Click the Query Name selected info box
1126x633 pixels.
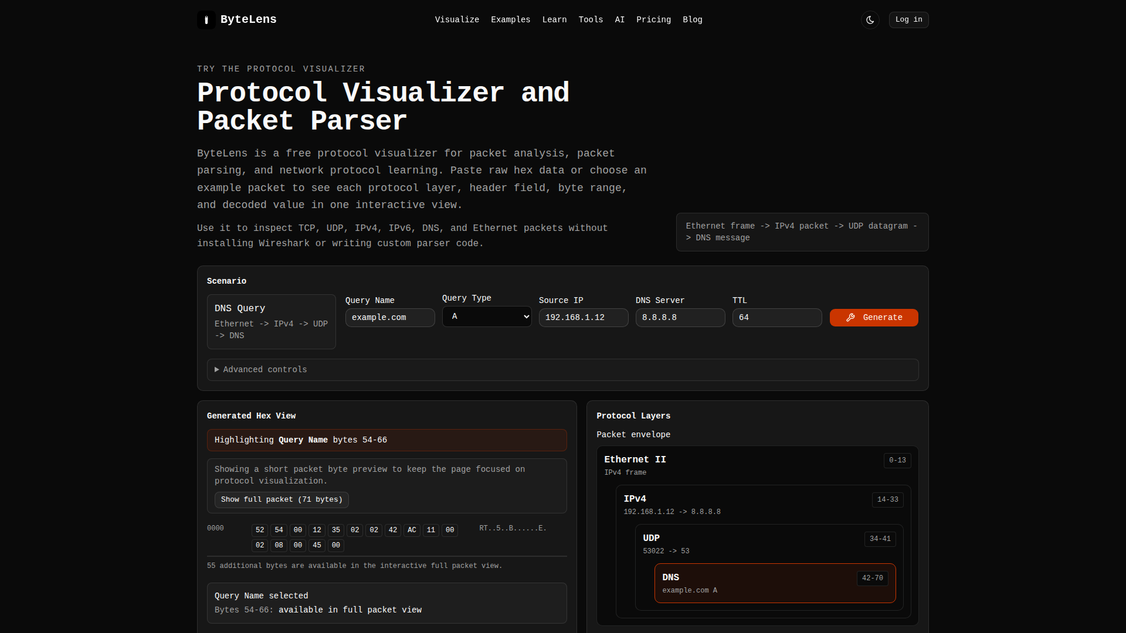(386, 603)
